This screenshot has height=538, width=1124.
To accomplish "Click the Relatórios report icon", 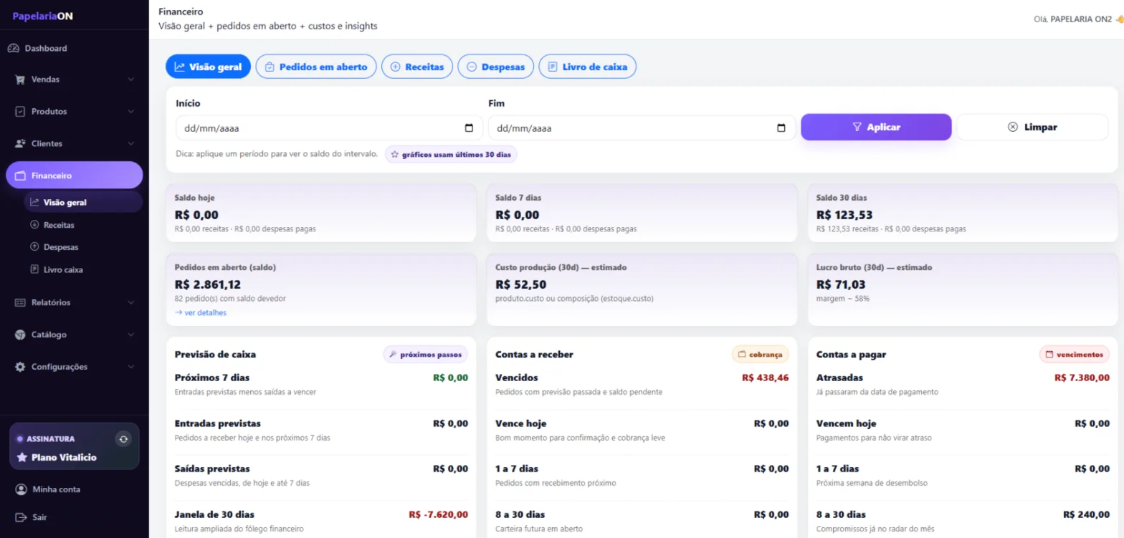I will click(x=20, y=302).
